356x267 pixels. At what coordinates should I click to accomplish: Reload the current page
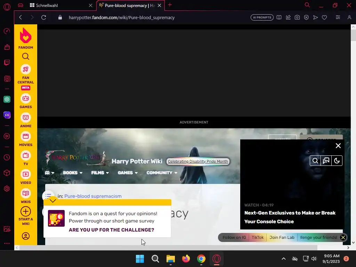click(x=43, y=17)
